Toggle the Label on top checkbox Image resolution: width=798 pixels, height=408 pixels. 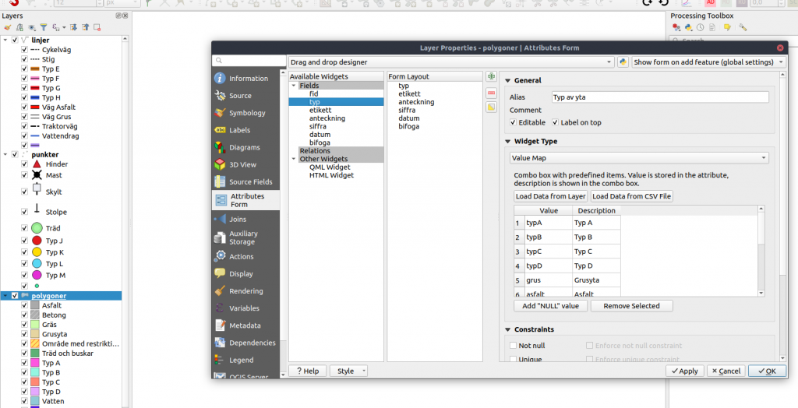tap(555, 122)
